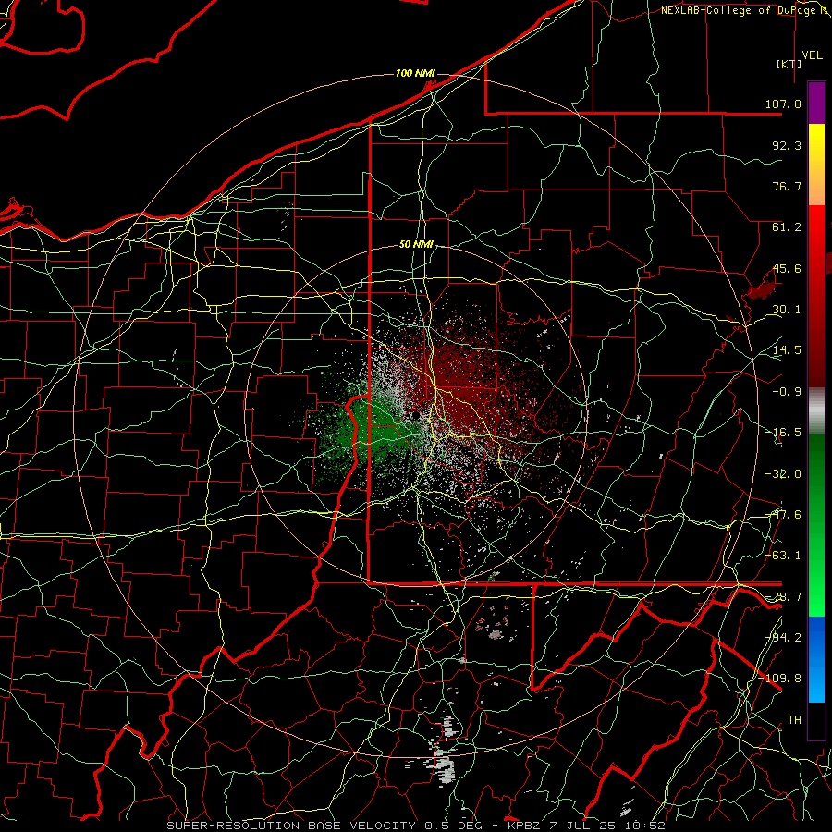Click the VEL legend heading

pos(812,55)
